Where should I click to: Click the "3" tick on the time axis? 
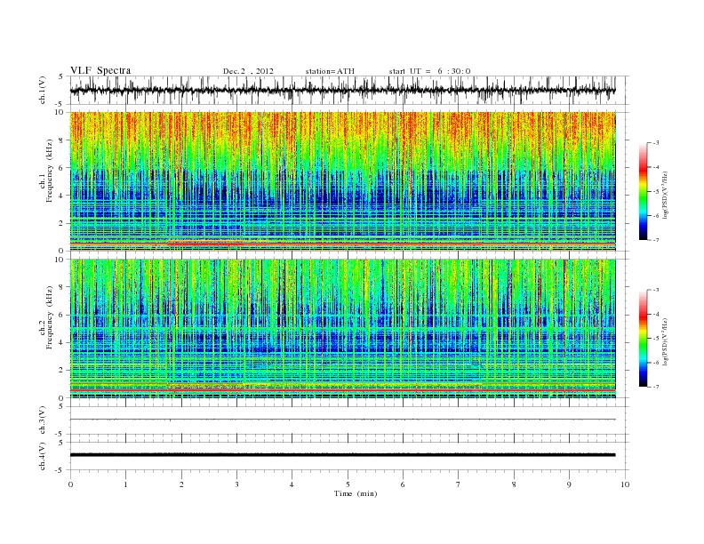[236, 484]
